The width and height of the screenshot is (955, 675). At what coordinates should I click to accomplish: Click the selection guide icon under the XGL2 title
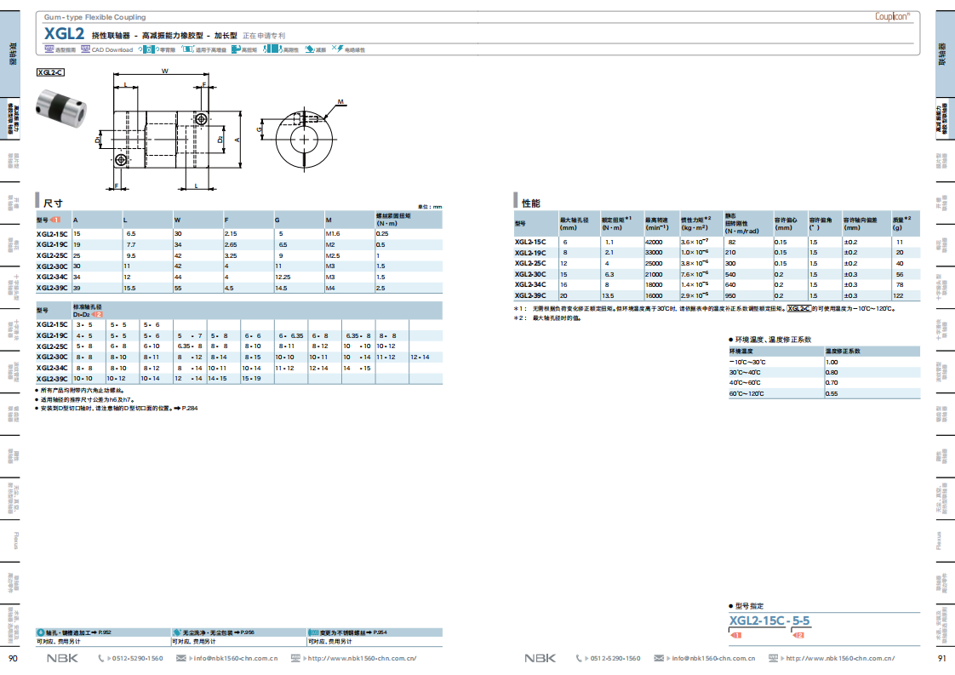tap(49, 49)
